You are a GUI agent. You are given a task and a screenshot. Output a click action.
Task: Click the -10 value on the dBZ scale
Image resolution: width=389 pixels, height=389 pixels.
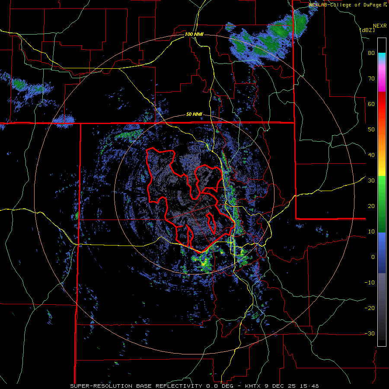tap(370, 283)
